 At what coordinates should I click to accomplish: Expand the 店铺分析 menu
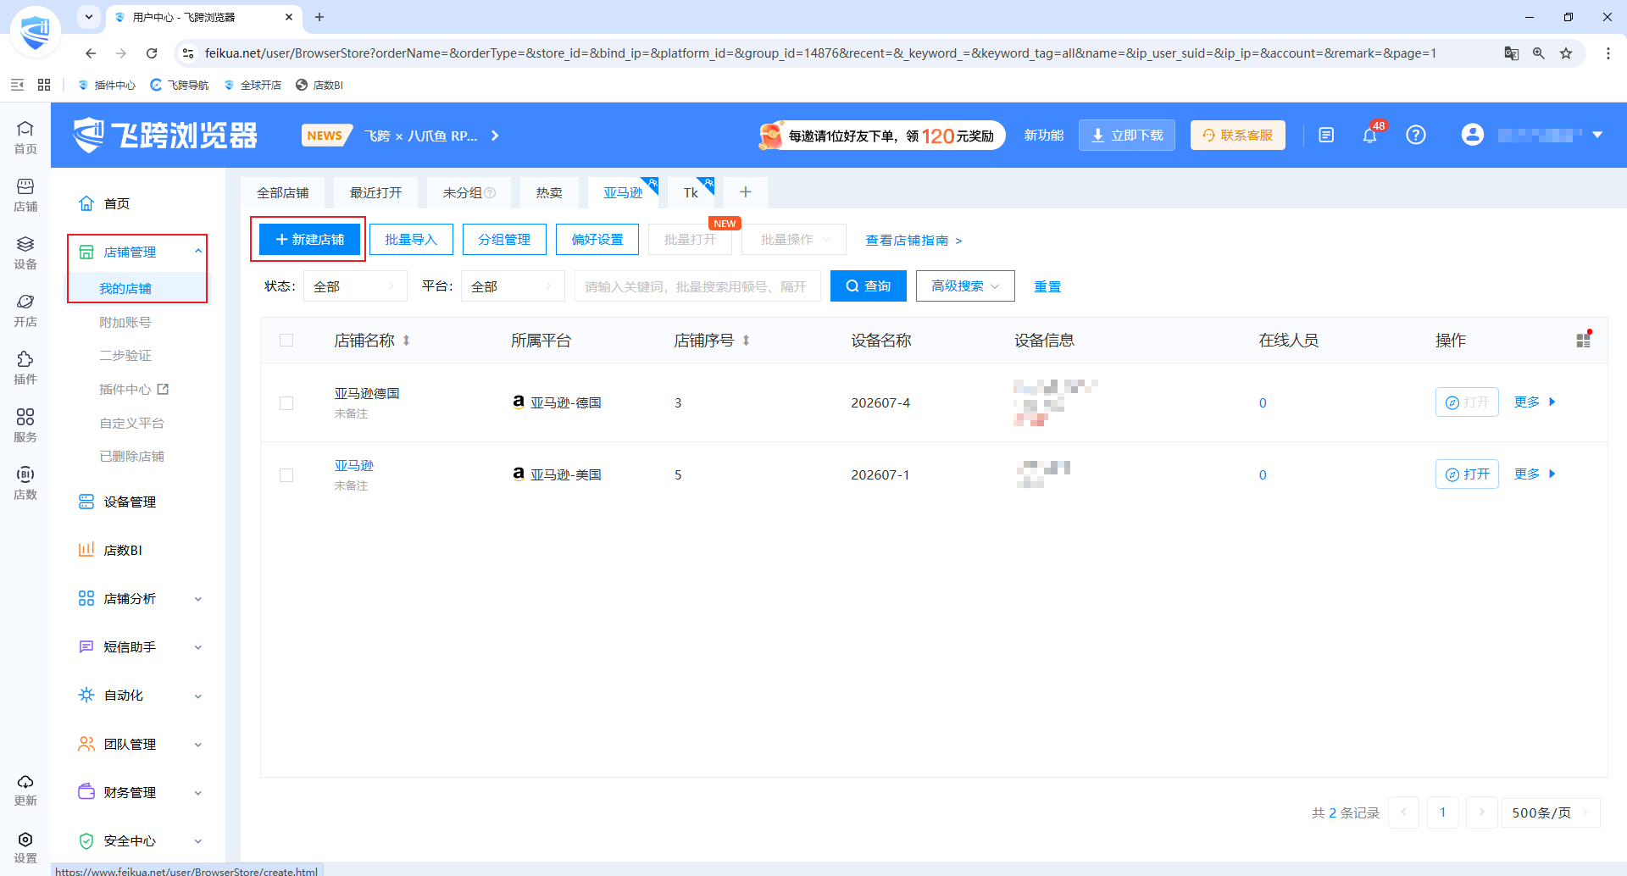pyautogui.click(x=140, y=599)
